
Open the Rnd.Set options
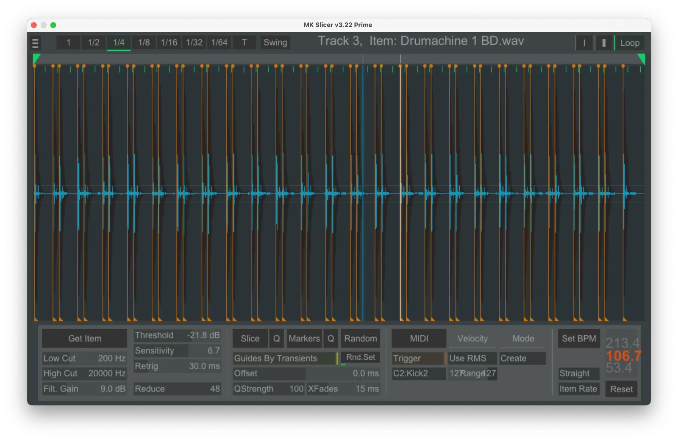[361, 357]
